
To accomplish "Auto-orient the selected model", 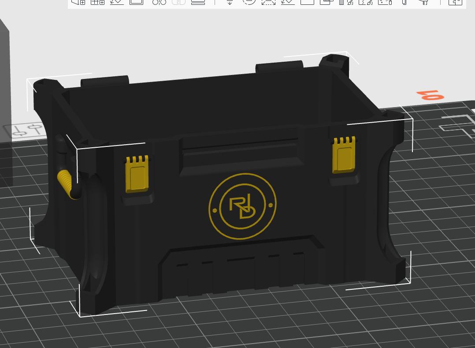I will [116, 3].
